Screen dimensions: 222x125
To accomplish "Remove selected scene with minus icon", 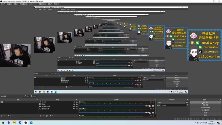I will (5, 116).
